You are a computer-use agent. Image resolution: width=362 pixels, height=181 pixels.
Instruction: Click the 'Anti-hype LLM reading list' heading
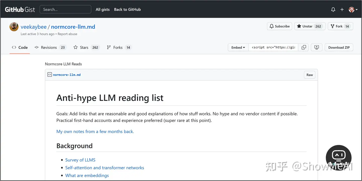[x=110, y=98]
